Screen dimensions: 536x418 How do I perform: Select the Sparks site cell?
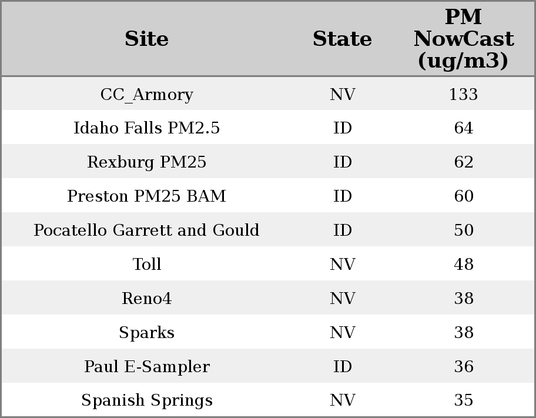(x=147, y=333)
